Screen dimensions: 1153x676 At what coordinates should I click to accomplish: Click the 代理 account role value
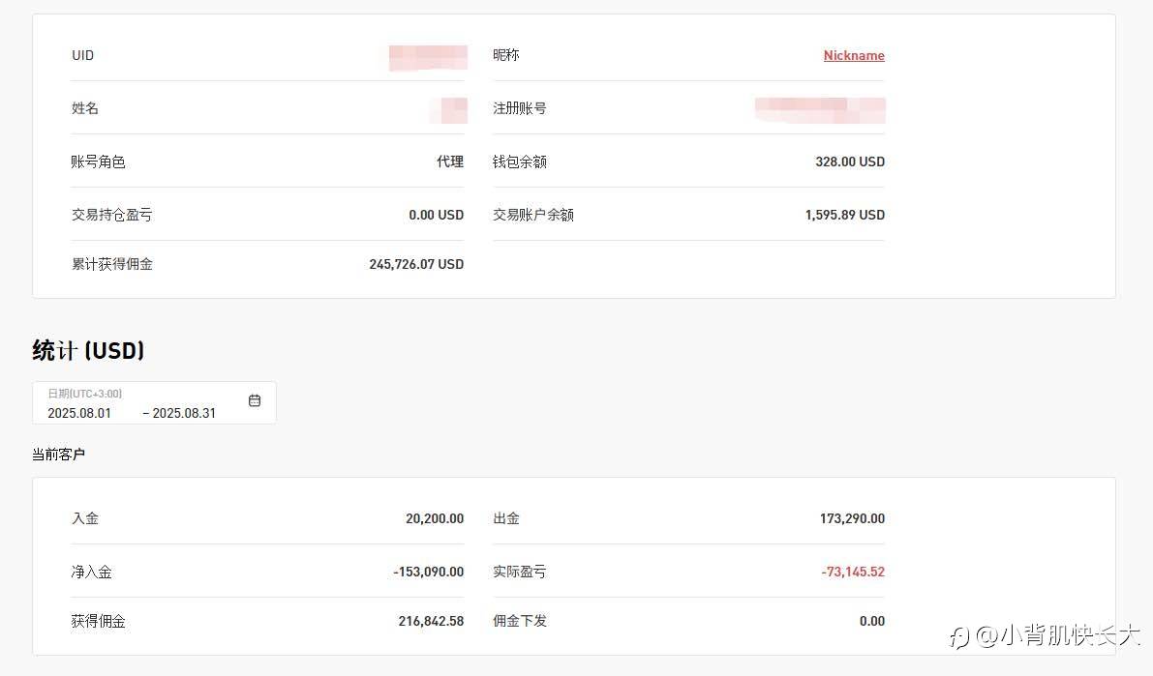click(450, 162)
